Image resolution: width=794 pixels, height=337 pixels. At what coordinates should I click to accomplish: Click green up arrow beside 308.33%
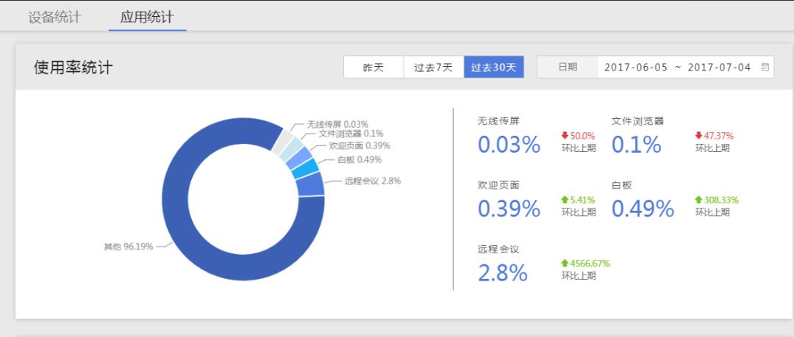pyautogui.click(x=698, y=200)
